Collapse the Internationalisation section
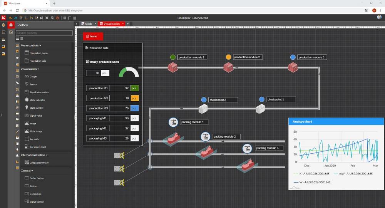Screen dimensions: 385x208 coord(34,155)
